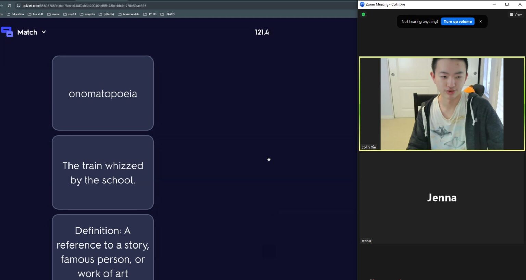
Task: Select the 'Definition: A reference to a story' card
Action: click(103, 247)
